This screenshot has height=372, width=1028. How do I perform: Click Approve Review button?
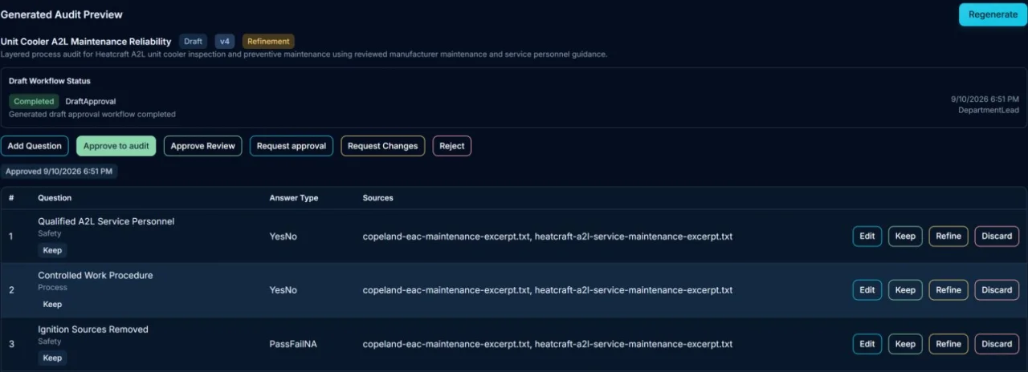point(203,146)
